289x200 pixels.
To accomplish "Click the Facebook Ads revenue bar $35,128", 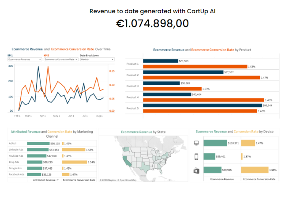I will [34, 174].
